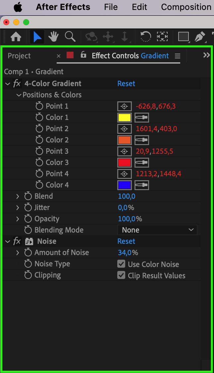Open the Apple menu
Image resolution: width=214 pixels, height=373 pixels.
[18, 7]
